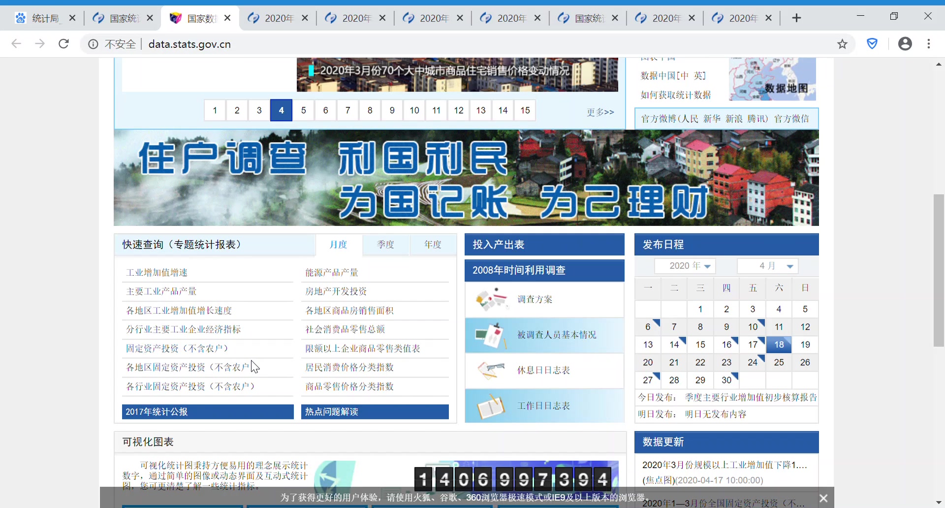Open the year 2020 dropdown

click(x=685, y=266)
